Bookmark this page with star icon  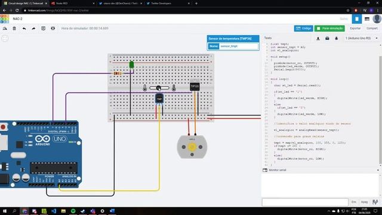pyautogui.click(x=348, y=11)
